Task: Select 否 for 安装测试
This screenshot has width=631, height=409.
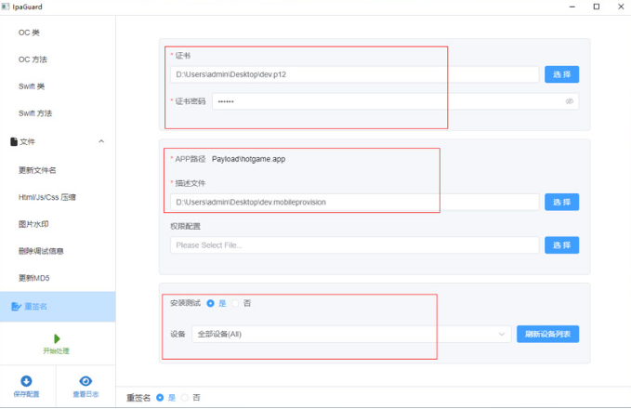Action: 235,303
